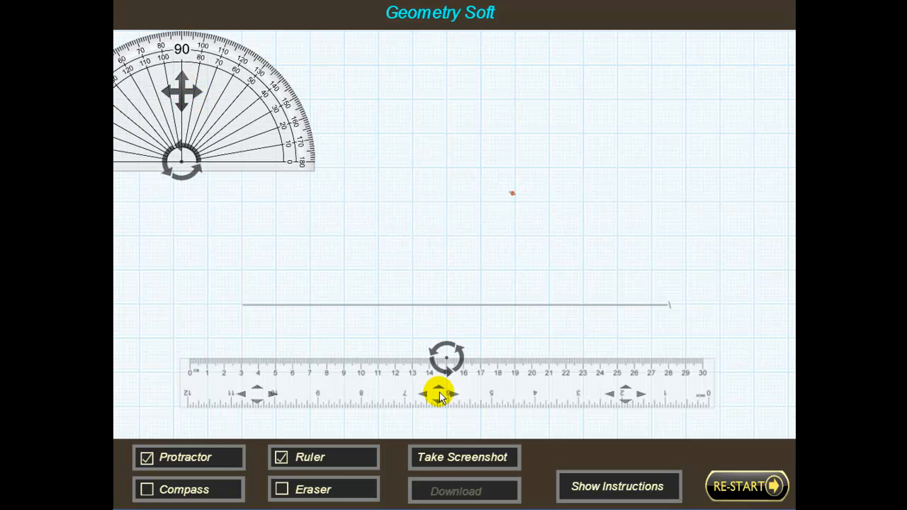Click the left arrow beside inch mark 2

[x=609, y=394]
